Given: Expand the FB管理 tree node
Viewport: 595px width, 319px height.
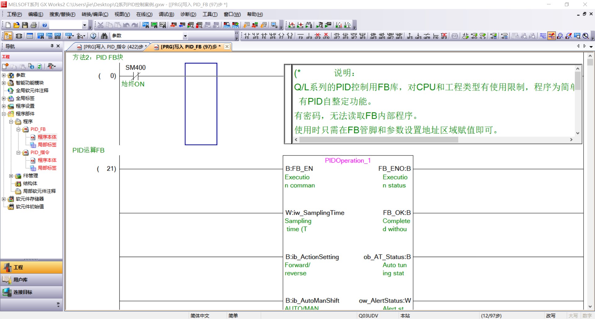Looking at the screenshot, I should pos(11,176).
